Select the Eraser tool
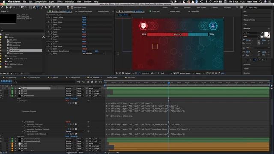The height and width of the screenshot is (154, 274). click(49, 7)
